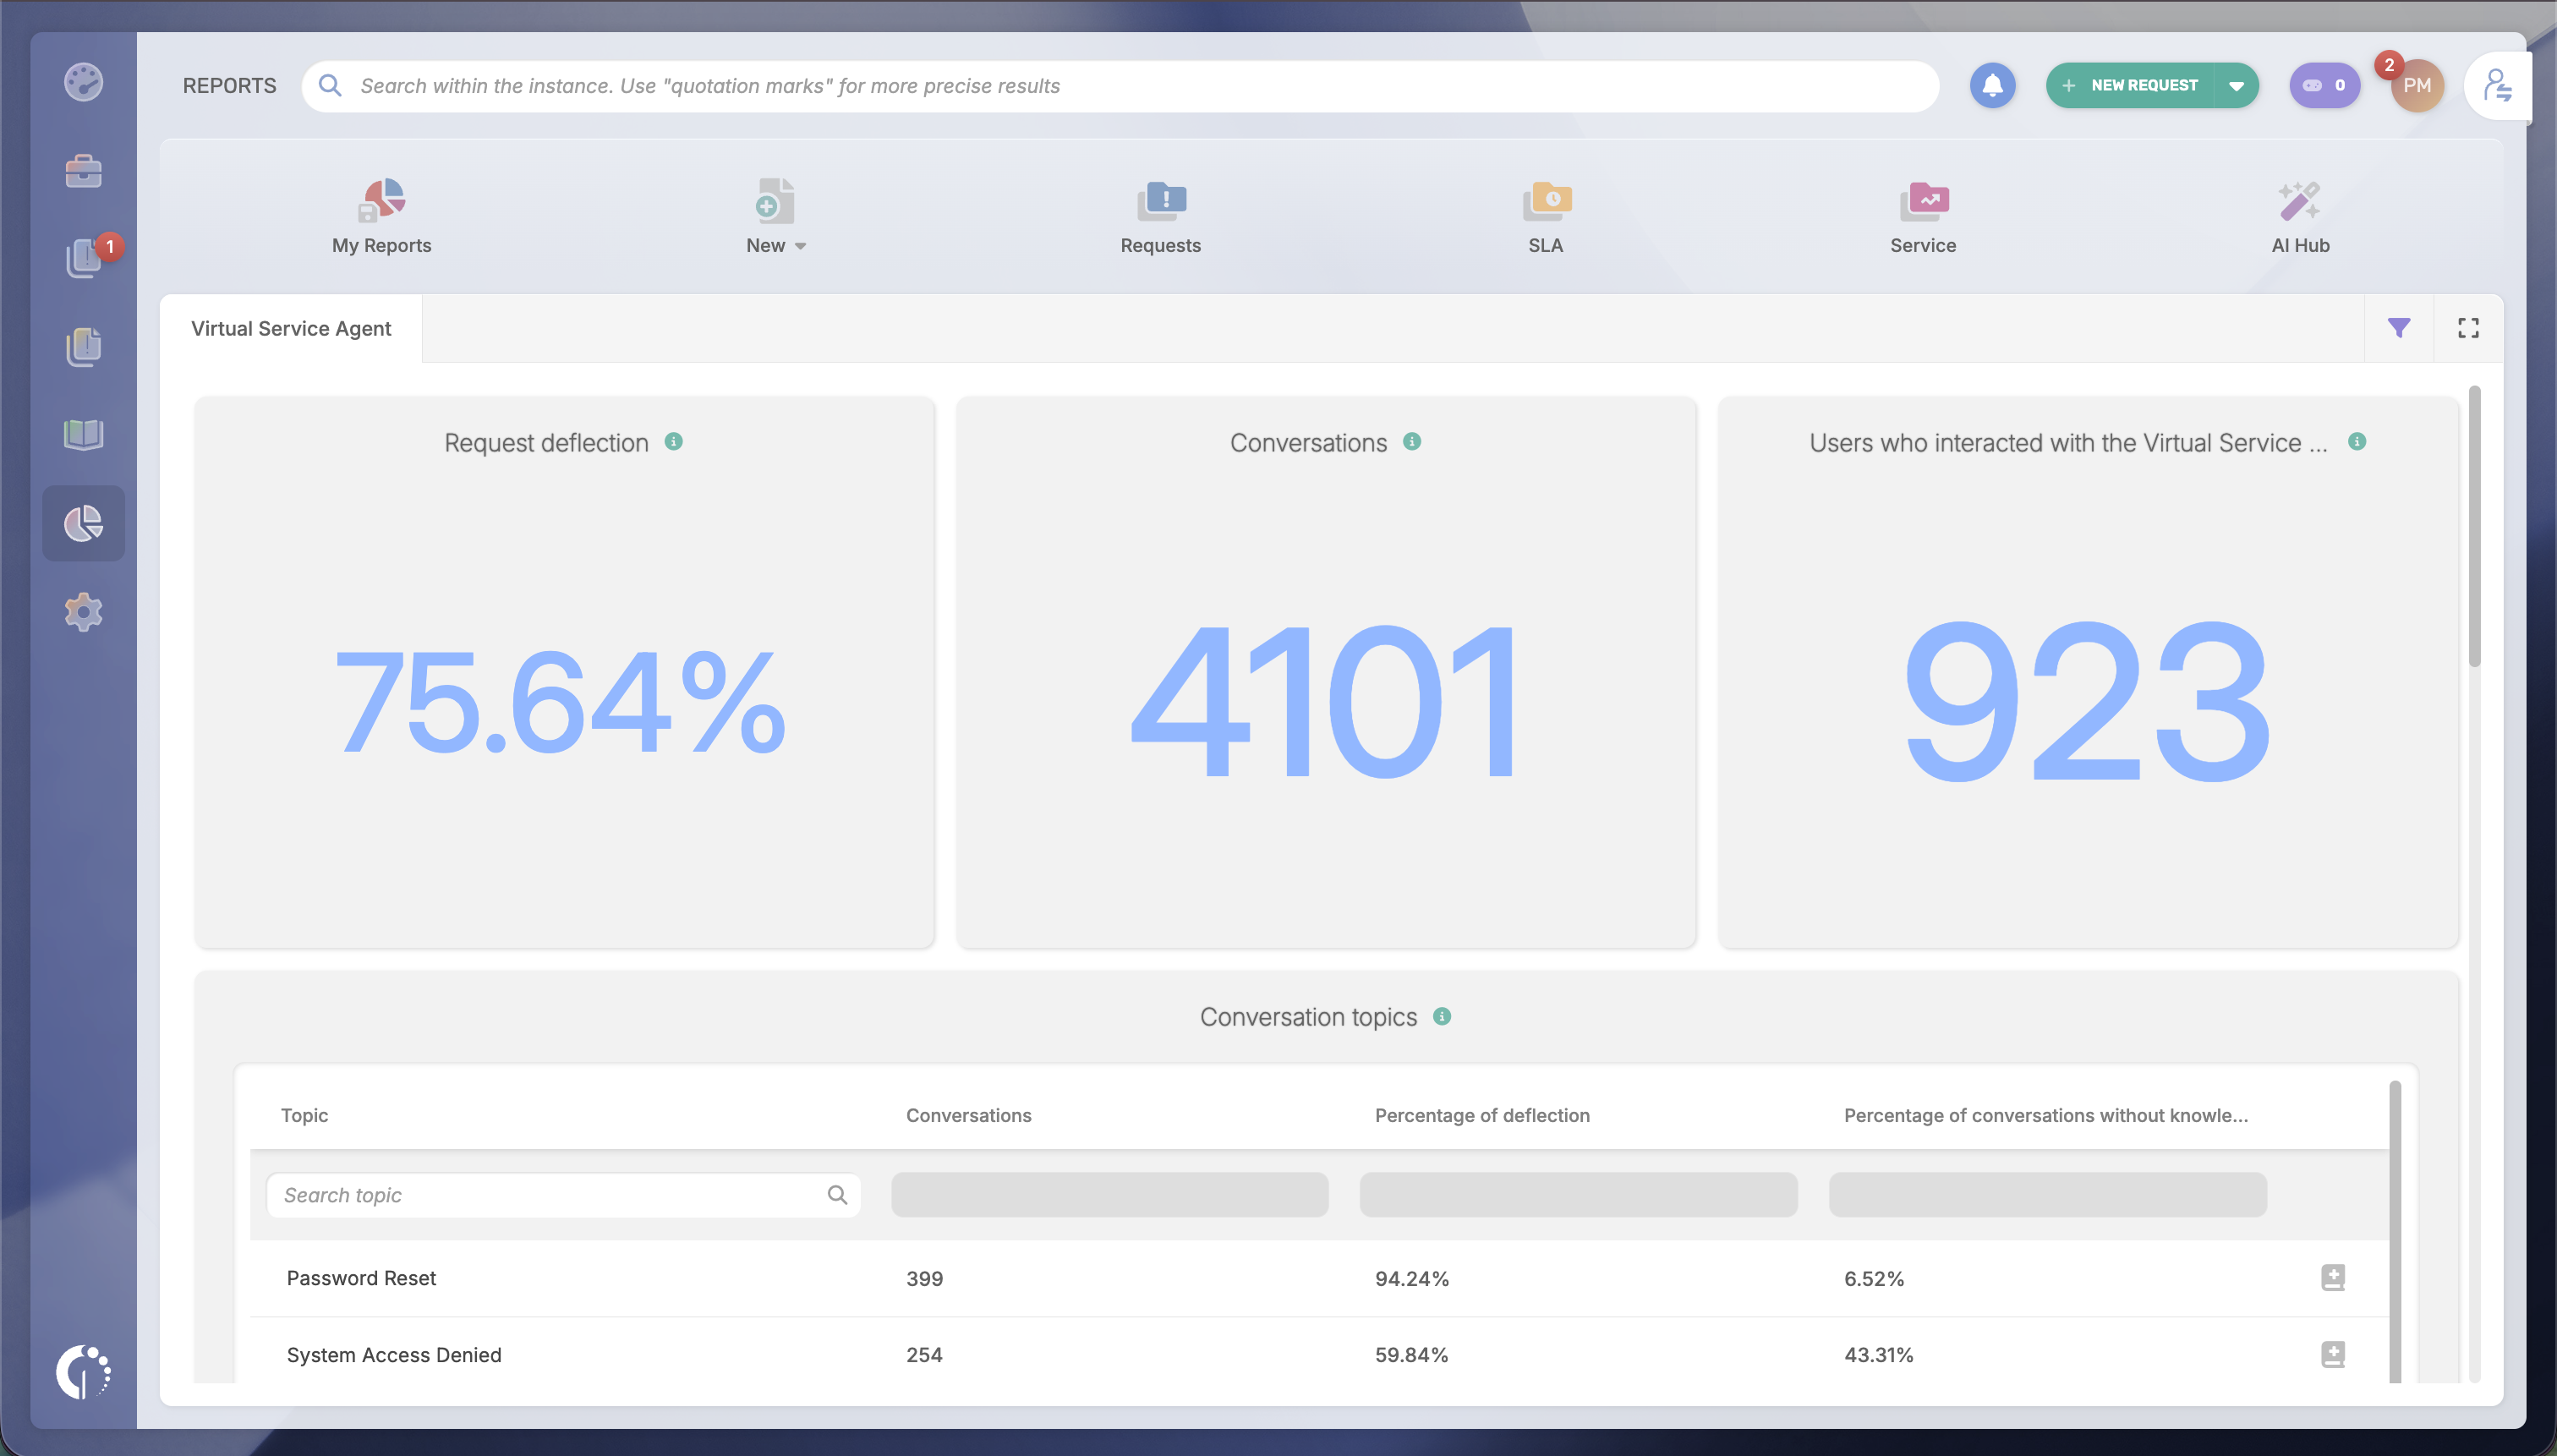Click the user switch icon at top right
The width and height of the screenshot is (2557, 1456).
[x=2497, y=85]
